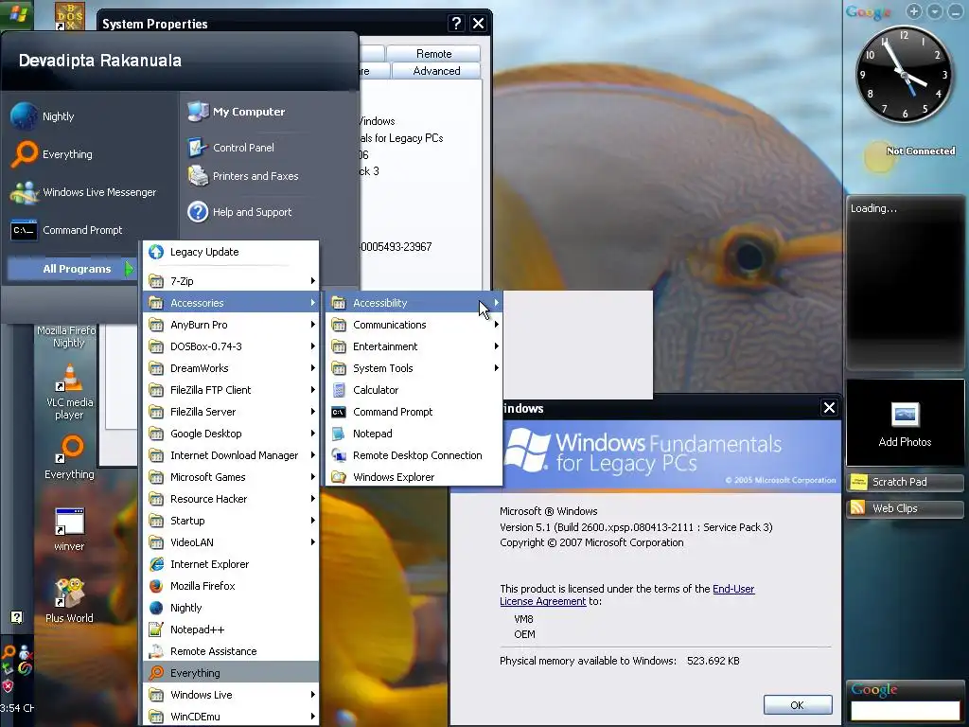
Task: Expand DreamWorks program folder
Action: click(231, 368)
